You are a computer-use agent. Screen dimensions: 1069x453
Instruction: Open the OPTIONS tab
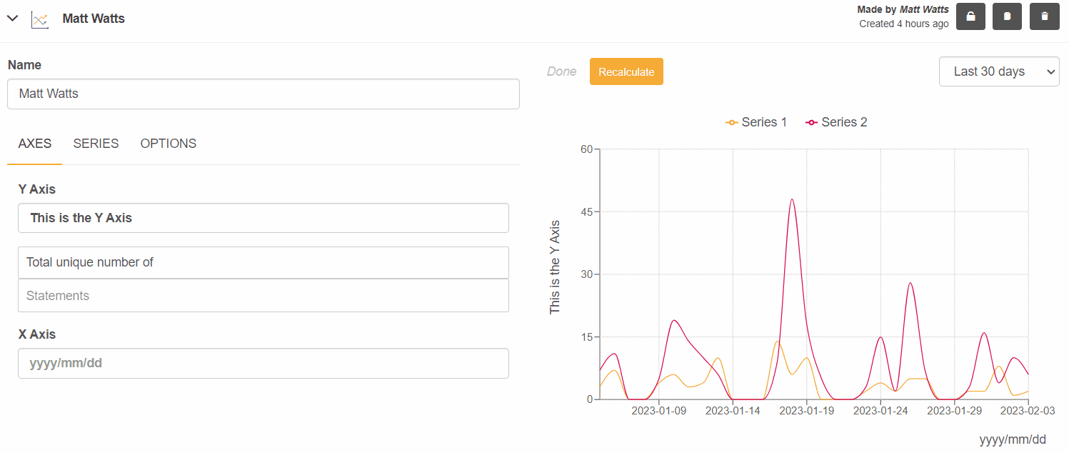point(168,144)
